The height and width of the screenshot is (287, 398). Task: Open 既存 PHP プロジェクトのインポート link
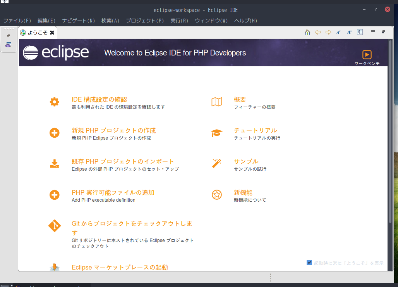(123, 161)
